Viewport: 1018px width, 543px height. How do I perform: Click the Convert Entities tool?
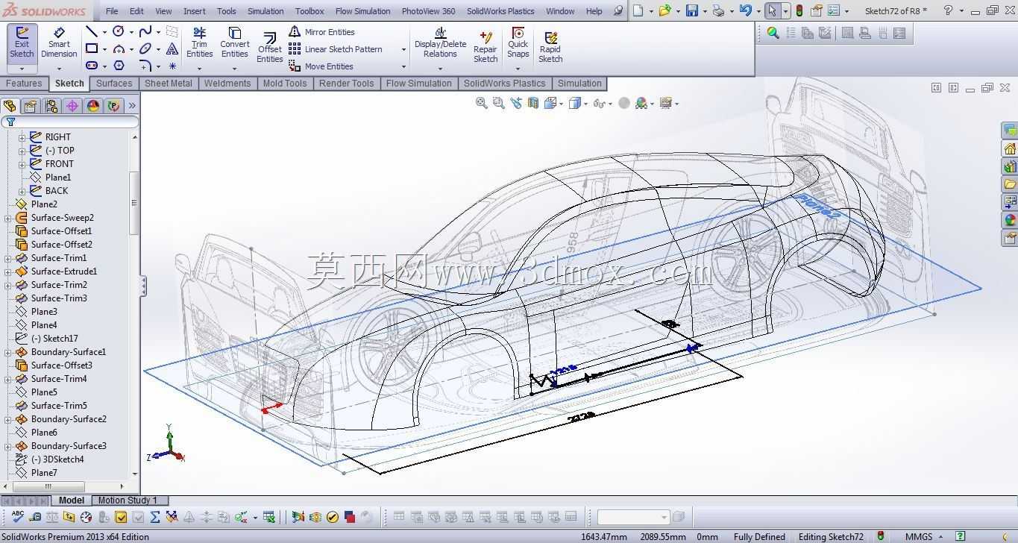(x=235, y=43)
